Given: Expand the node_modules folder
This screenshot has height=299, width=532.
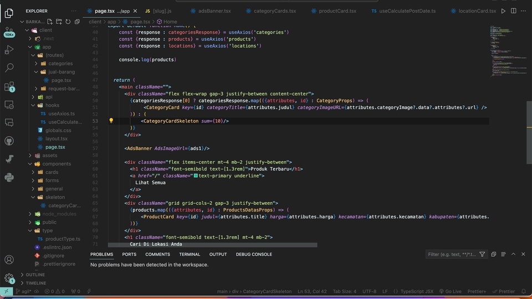Looking at the screenshot, I should (x=30, y=214).
